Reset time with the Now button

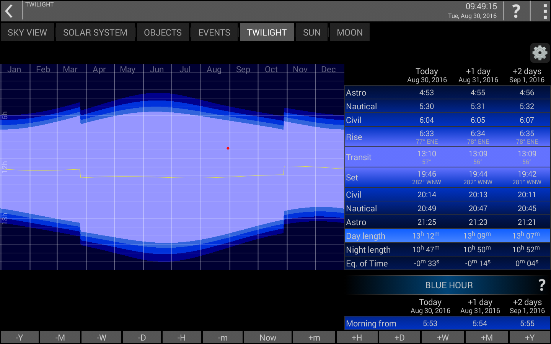pos(268,338)
